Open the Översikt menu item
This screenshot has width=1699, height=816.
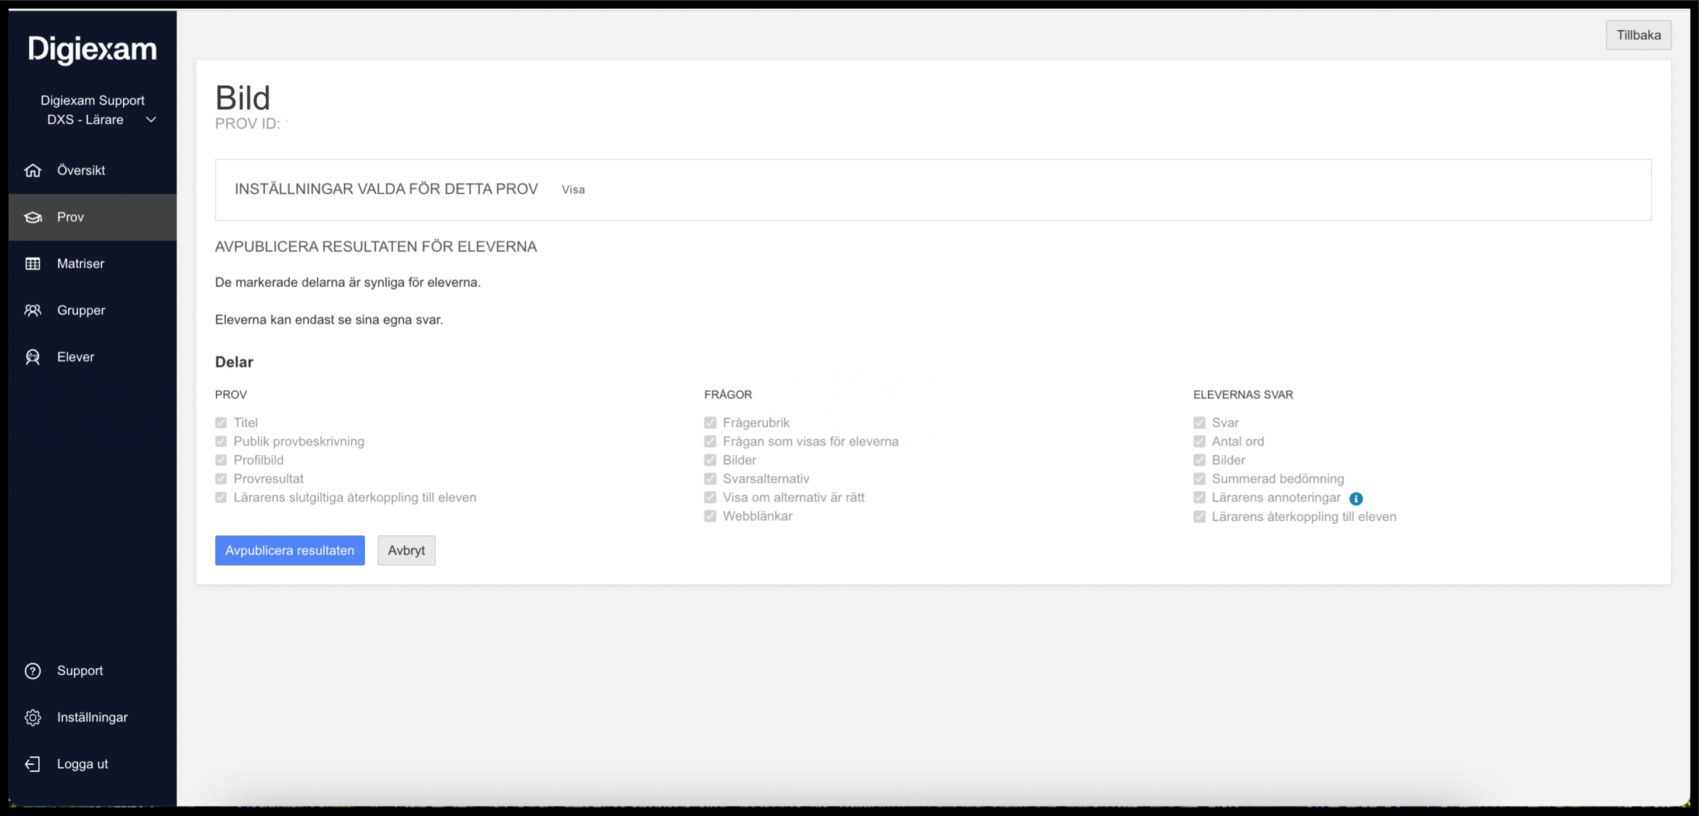[x=92, y=170]
